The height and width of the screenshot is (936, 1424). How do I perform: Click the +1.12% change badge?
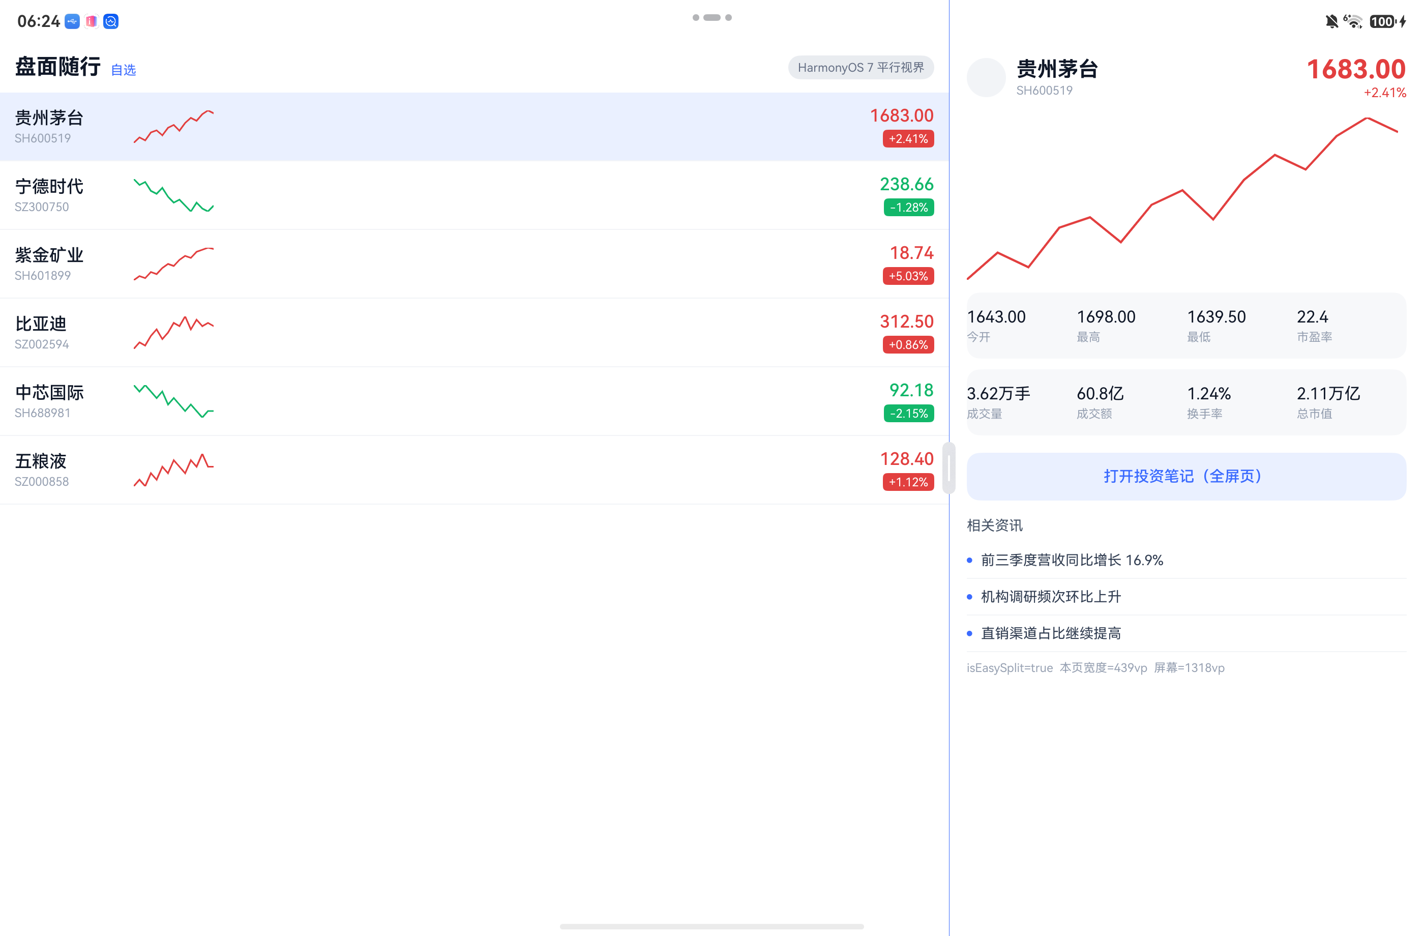click(x=908, y=482)
